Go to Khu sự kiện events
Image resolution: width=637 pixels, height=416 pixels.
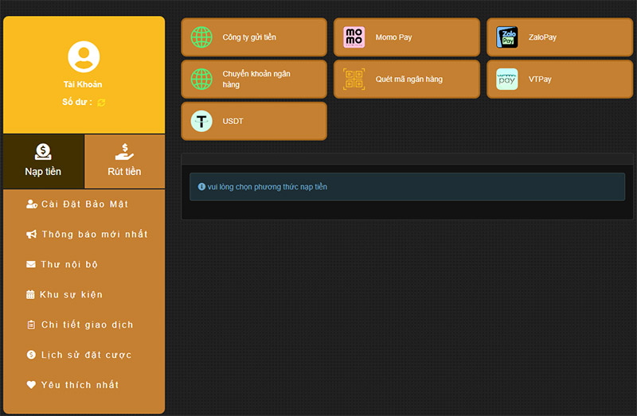(x=71, y=295)
